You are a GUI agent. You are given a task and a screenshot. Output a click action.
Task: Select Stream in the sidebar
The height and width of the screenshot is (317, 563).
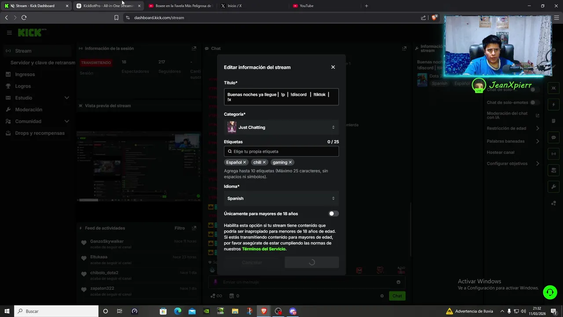37,51
